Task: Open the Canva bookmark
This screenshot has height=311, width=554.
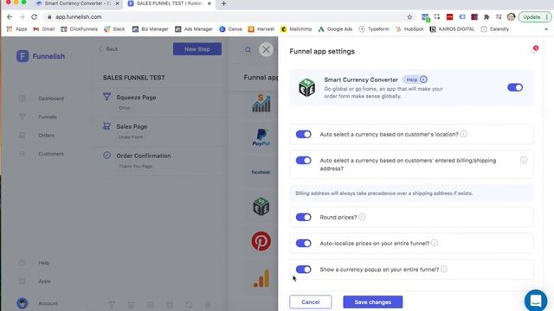Action: tap(230, 29)
